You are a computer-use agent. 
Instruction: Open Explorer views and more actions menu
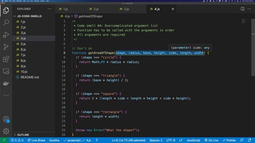coord(49,9)
